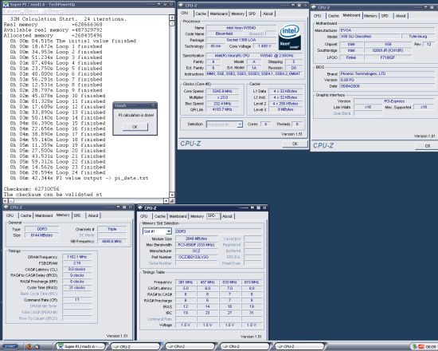Switch to Cache tab in CPU-Z SPD window

click(x=160, y=216)
